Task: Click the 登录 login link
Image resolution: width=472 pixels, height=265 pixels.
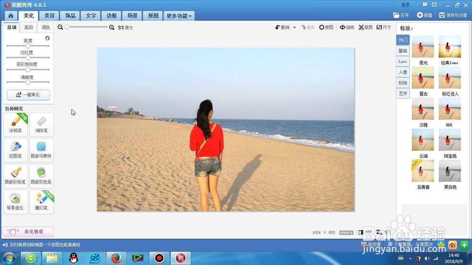Action: 405,5
